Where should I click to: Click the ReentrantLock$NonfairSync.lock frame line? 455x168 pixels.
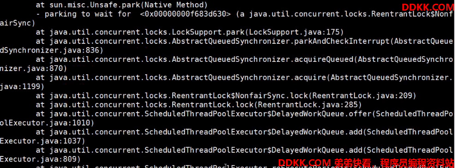pyautogui.click(x=226, y=96)
